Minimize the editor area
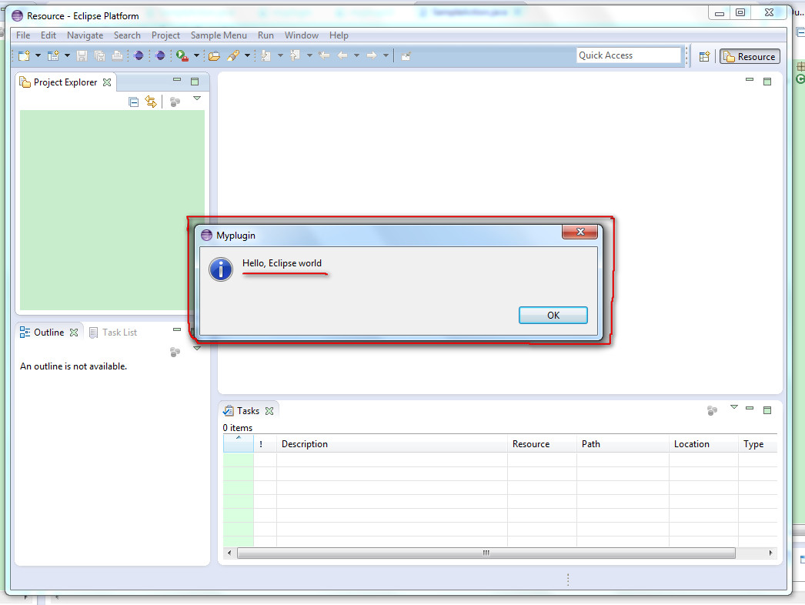This screenshot has height=605, width=805. tap(750, 79)
